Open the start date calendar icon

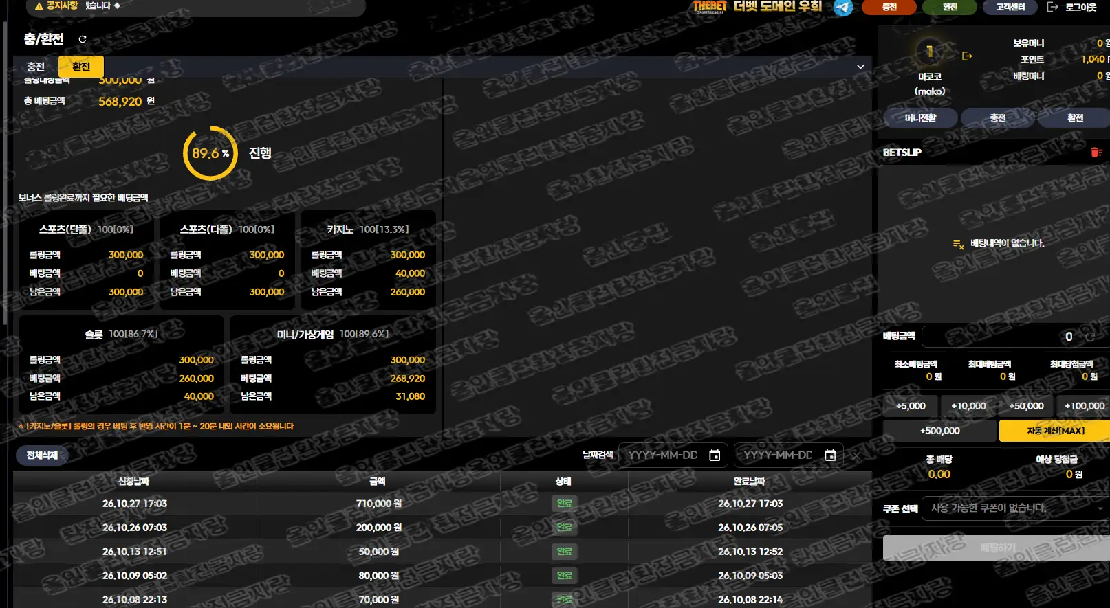(x=715, y=455)
